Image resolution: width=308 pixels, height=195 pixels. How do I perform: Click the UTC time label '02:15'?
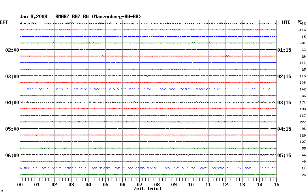click(284, 77)
